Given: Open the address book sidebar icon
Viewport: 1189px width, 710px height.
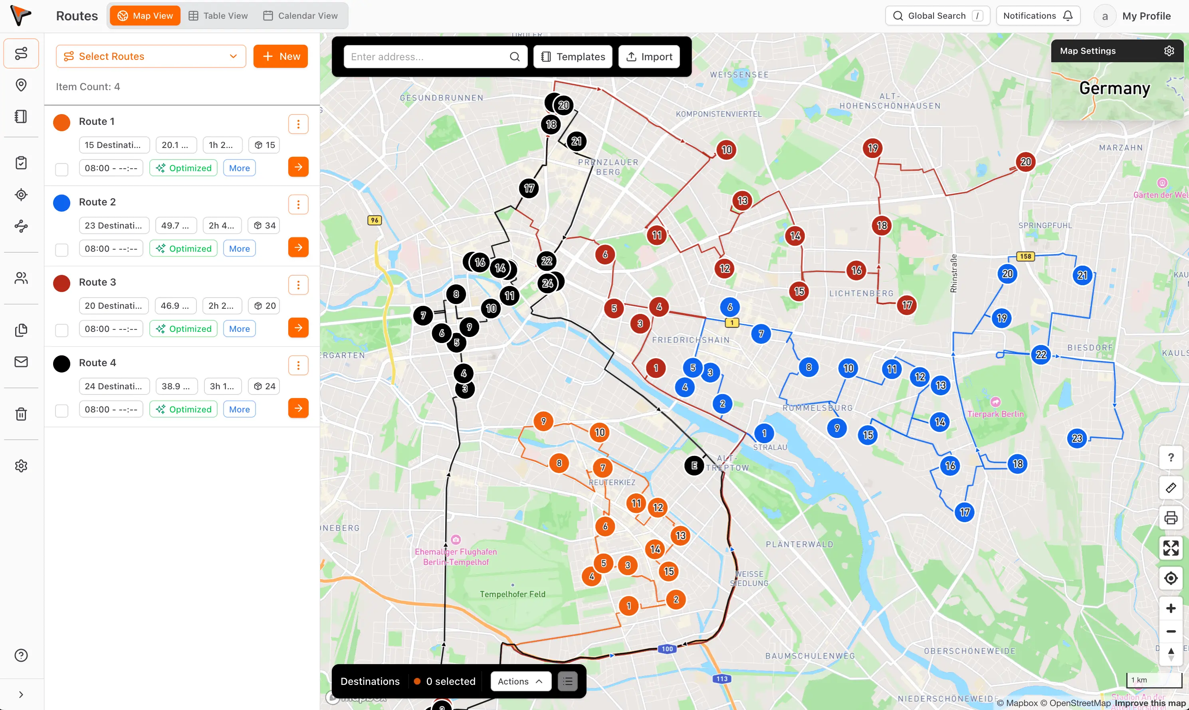Looking at the screenshot, I should [21, 116].
